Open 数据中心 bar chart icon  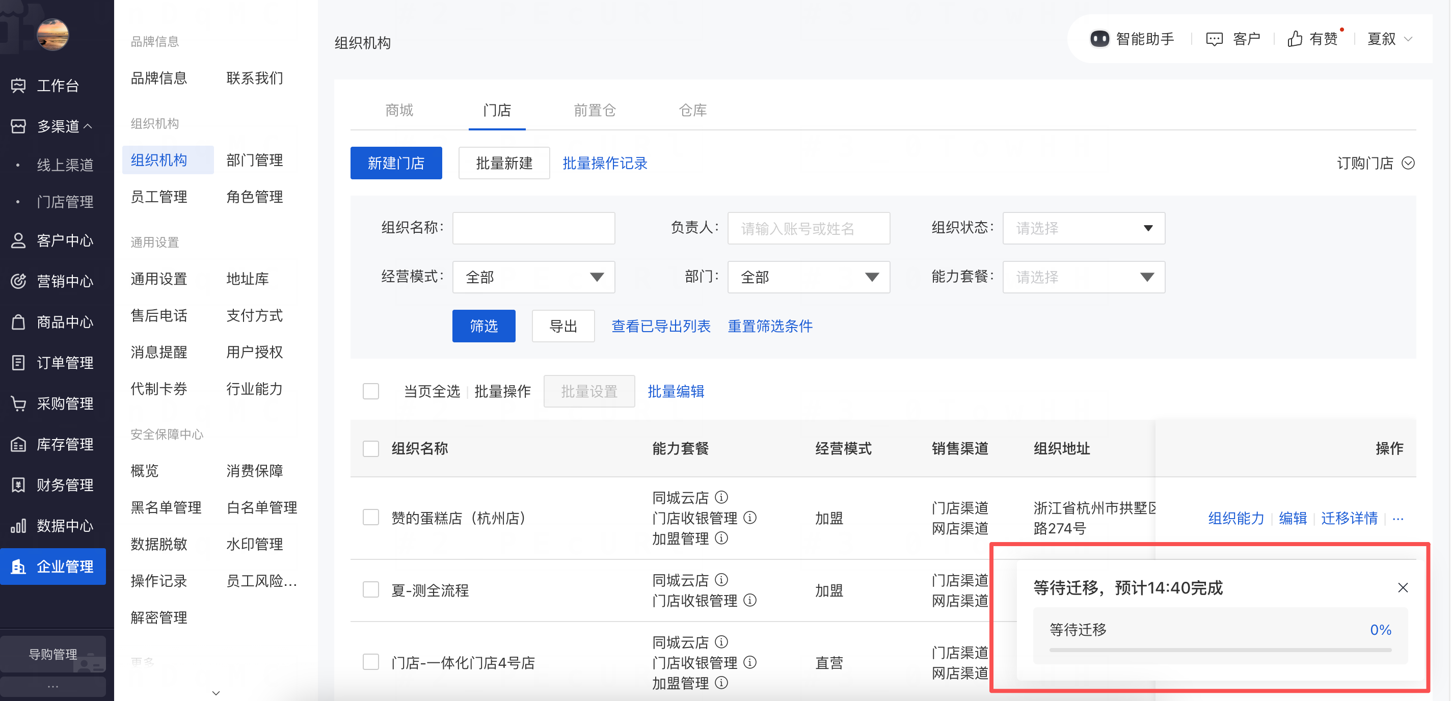18,525
